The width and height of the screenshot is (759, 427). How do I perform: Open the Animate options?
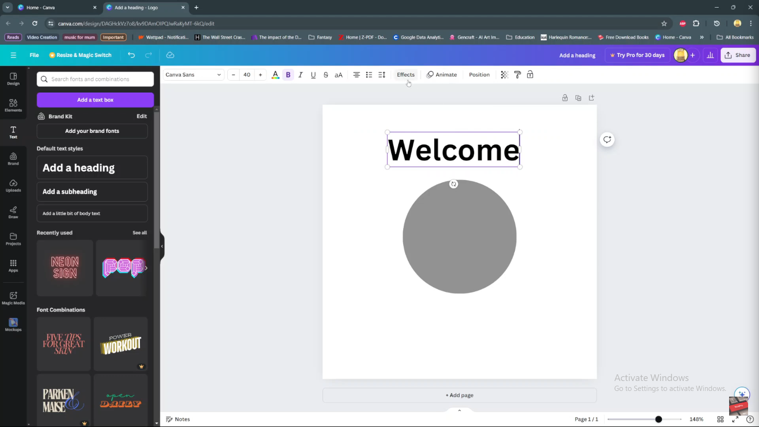click(442, 74)
